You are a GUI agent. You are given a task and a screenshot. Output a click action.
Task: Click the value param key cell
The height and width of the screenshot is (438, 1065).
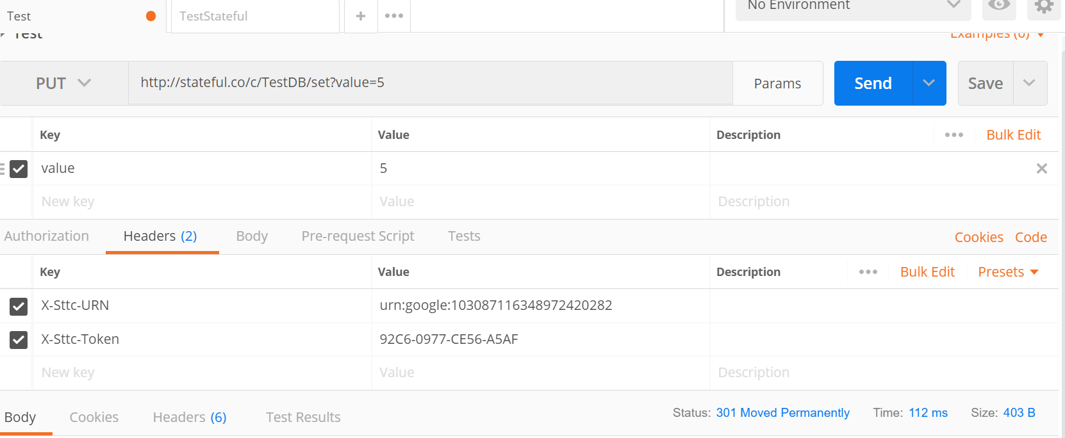click(202, 168)
